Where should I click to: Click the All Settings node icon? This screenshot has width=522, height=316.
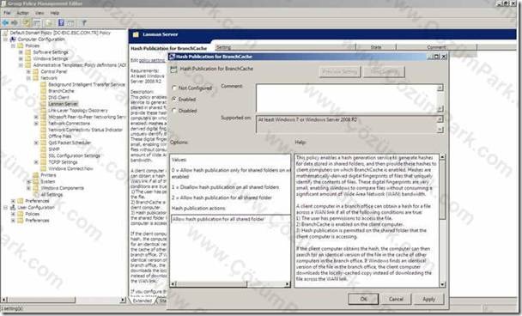[35, 194]
